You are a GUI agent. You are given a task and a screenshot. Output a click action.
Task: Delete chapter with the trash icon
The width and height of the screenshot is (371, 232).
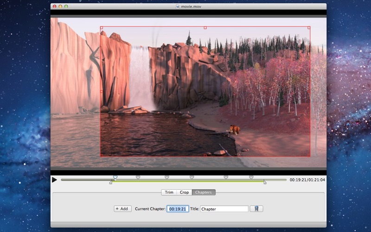coord(256,209)
